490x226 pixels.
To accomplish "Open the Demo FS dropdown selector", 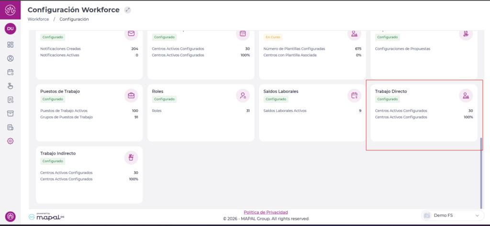I will coord(451,216).
